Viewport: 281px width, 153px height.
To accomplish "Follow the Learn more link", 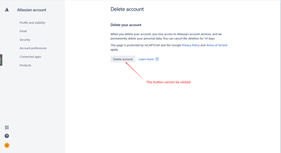I will tap(146, 59).
